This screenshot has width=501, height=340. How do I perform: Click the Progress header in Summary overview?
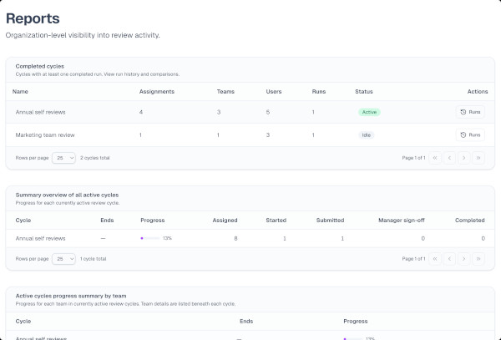153,221
